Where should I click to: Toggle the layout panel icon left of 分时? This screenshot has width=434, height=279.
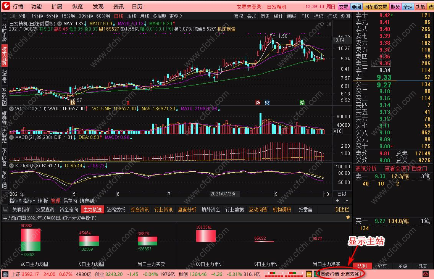tap(12, 16)
